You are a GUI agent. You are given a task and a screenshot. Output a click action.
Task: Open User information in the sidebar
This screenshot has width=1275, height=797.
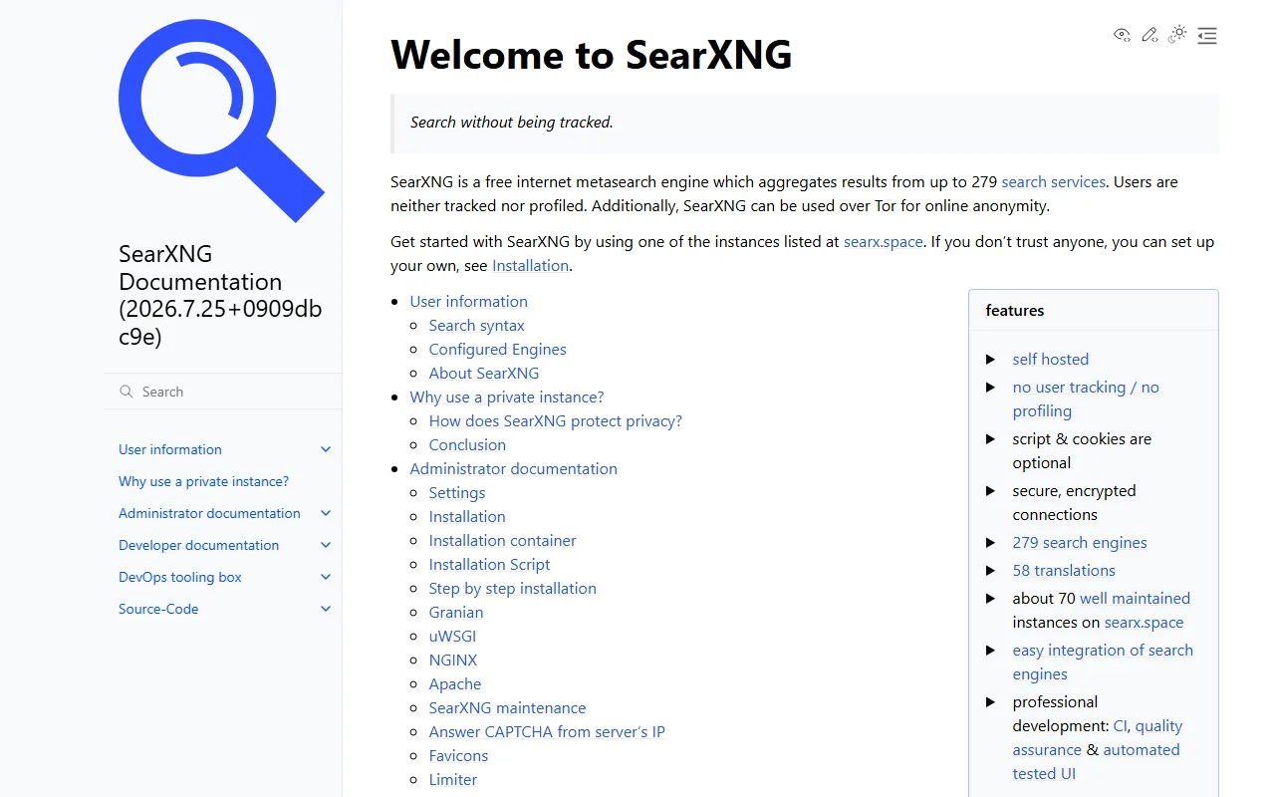(x=170, y=449)
